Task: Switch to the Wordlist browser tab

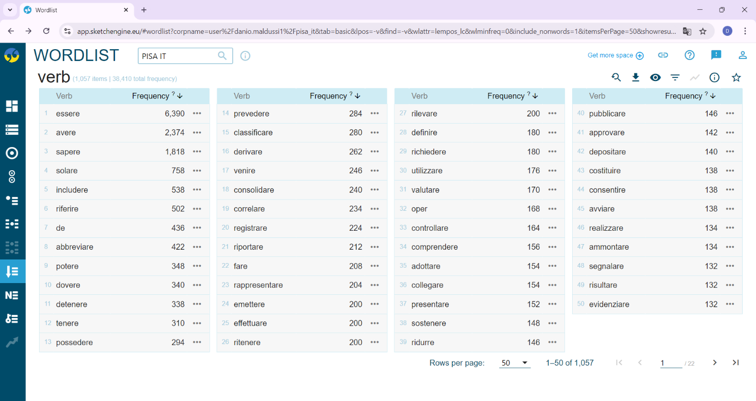Action: pos(76,10)
